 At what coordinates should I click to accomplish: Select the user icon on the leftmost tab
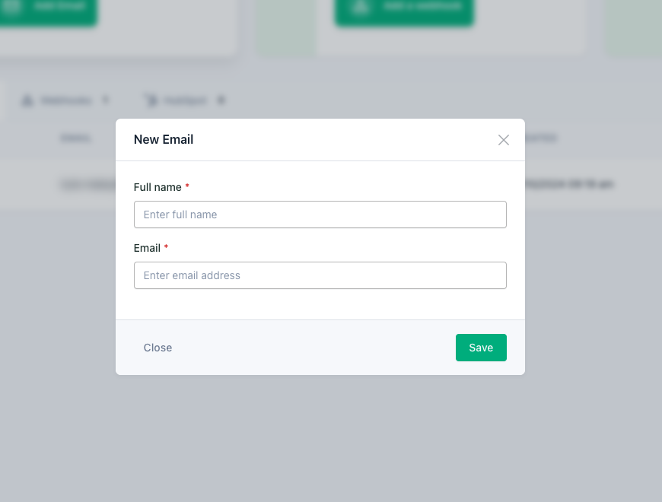(28, 100)
